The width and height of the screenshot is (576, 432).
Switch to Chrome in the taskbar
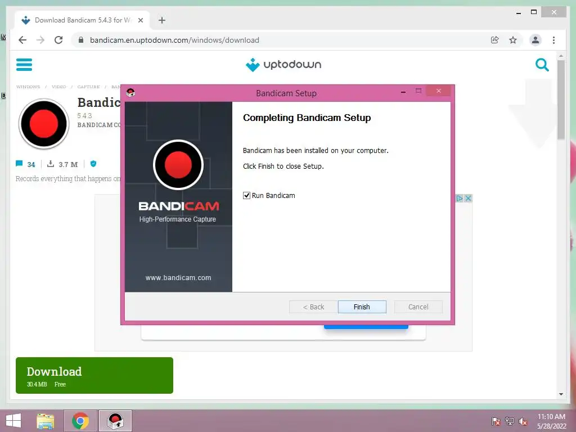[80, 421]
